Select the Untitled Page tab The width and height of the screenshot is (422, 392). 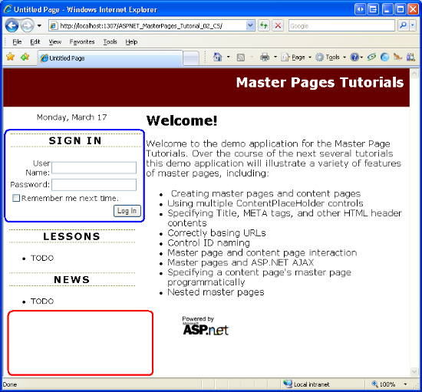point(110,58)
